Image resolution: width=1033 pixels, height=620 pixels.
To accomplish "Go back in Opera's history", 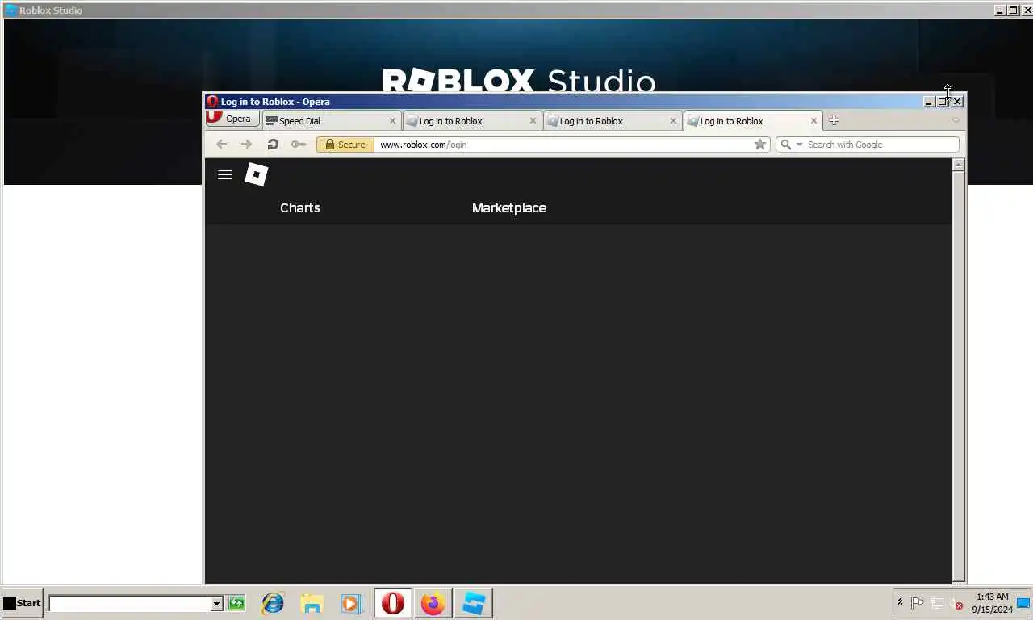I will (221, 145).
